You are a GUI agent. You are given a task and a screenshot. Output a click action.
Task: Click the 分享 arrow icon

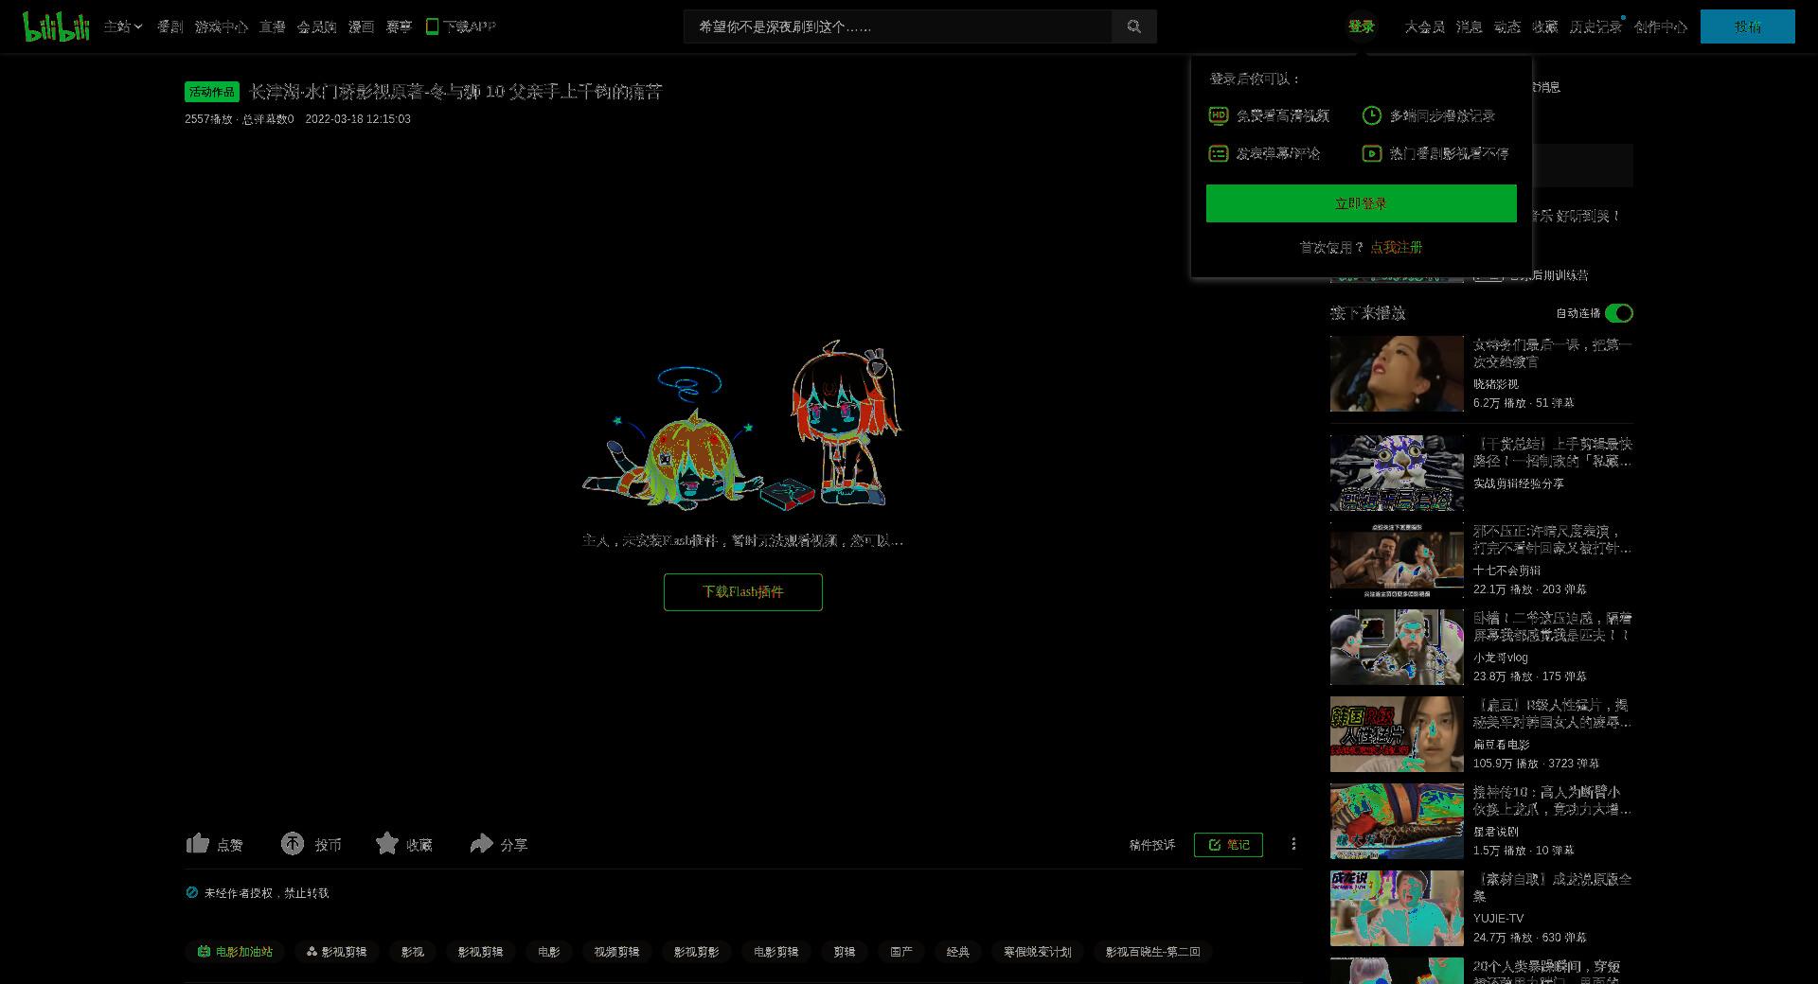click(x=482, y=843)
